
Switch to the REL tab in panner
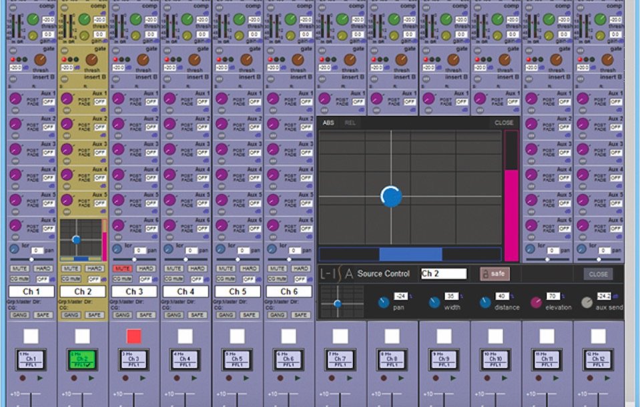350,123
